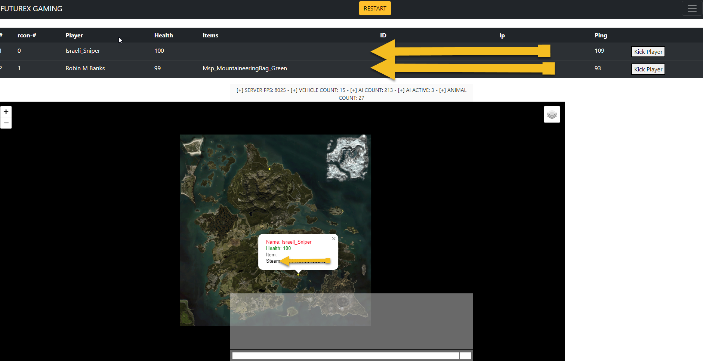Image resolution: width=703 pixels, height=361 pixels.
Task: Click the small blank send button beside input
Action: [465, 356]
